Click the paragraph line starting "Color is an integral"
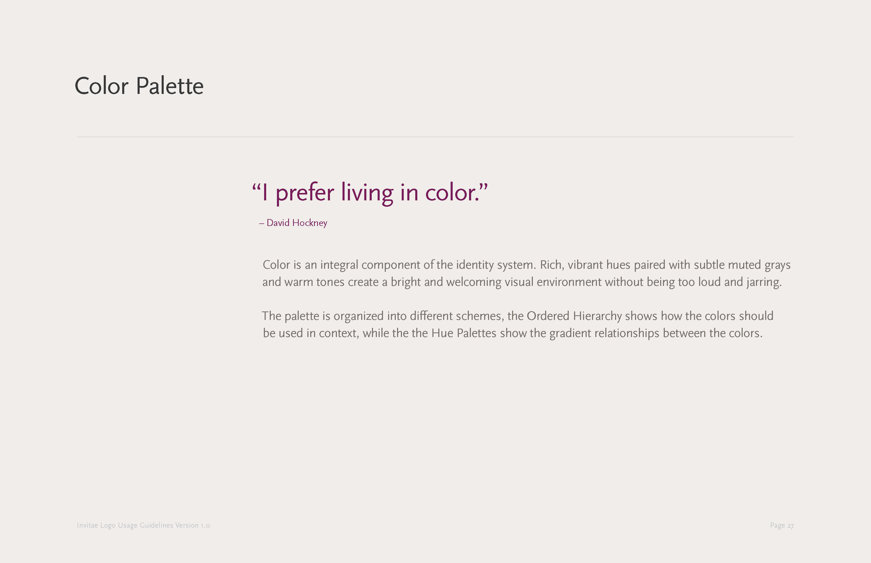This screenshot has height=563, width=871. 527,265
